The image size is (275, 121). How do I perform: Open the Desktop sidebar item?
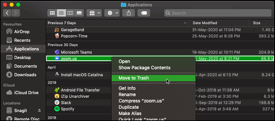coord(23,58)
